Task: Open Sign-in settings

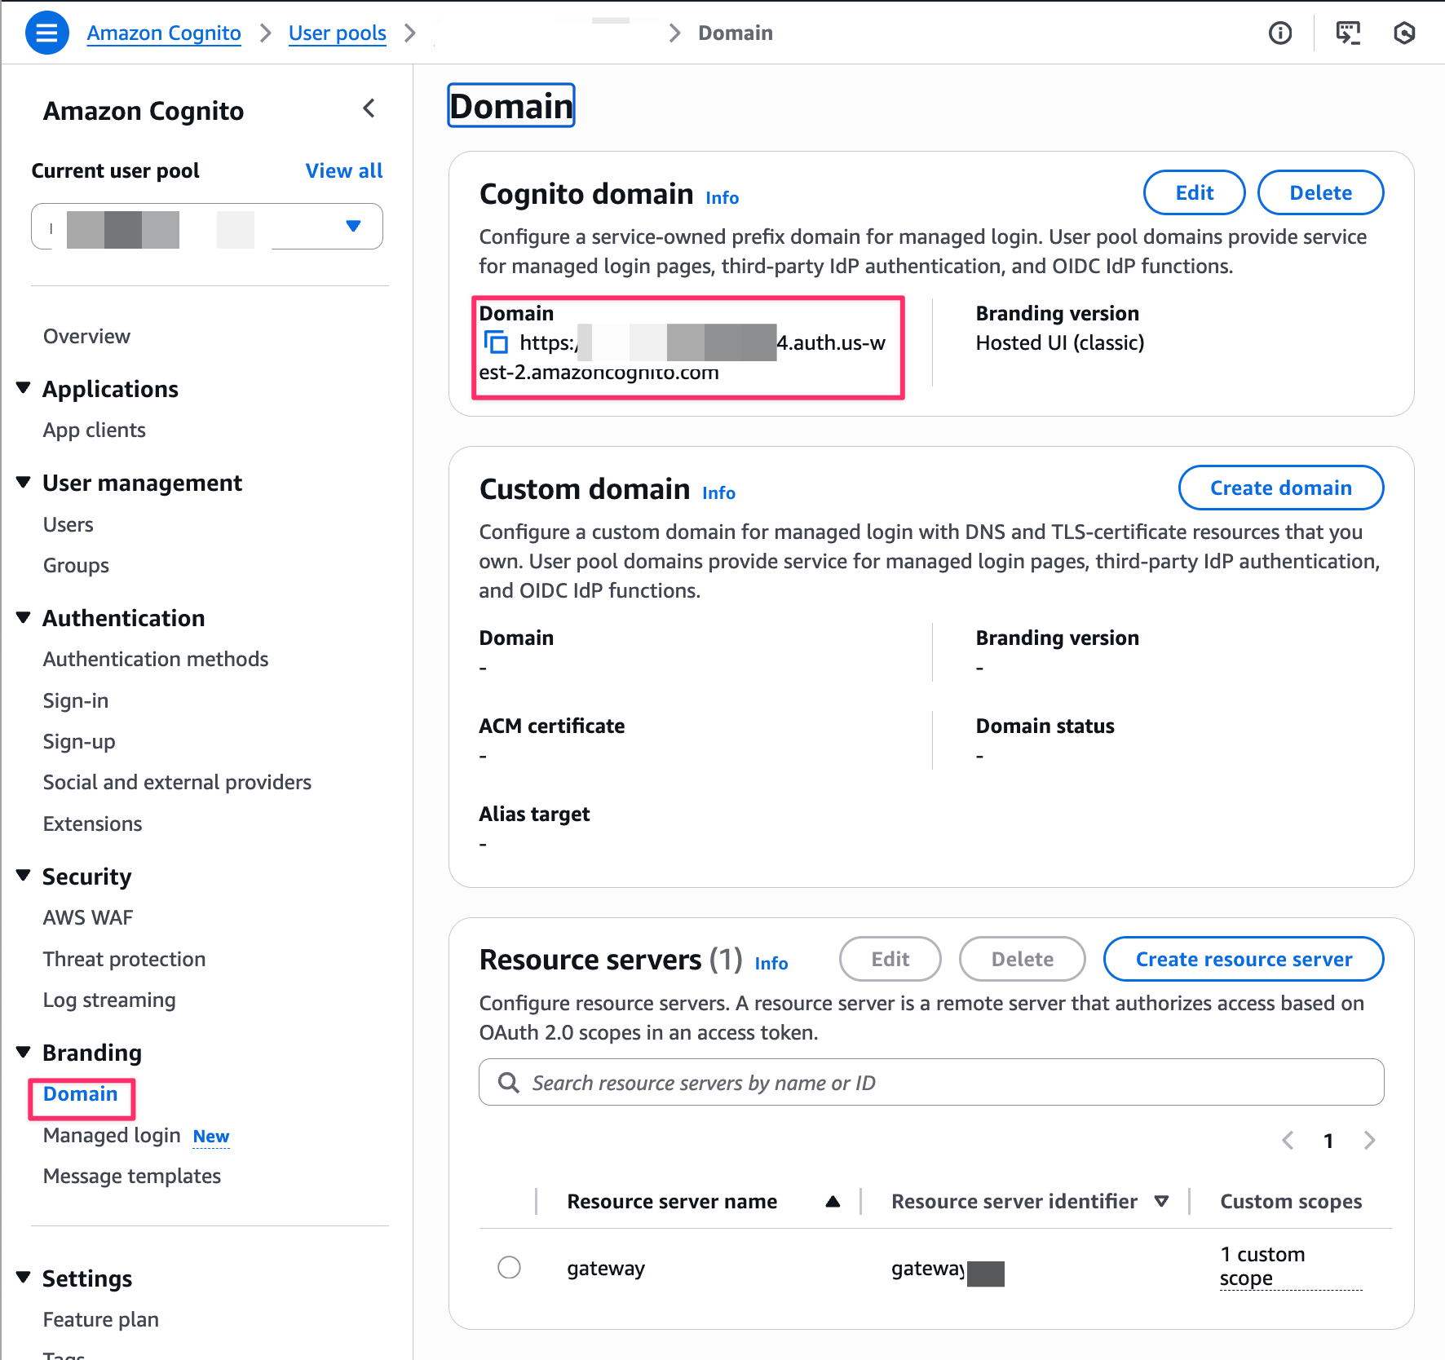Action: (x=76, y=701)
